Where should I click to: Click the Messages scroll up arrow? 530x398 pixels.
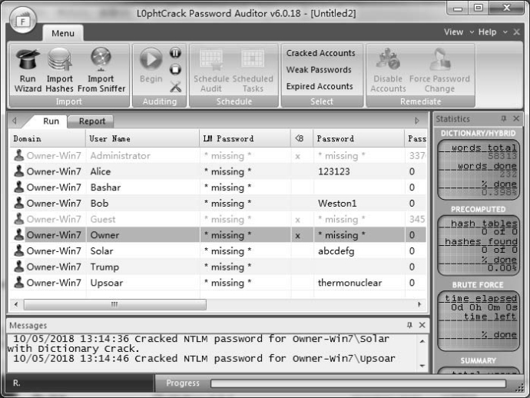tap(422, 341)
